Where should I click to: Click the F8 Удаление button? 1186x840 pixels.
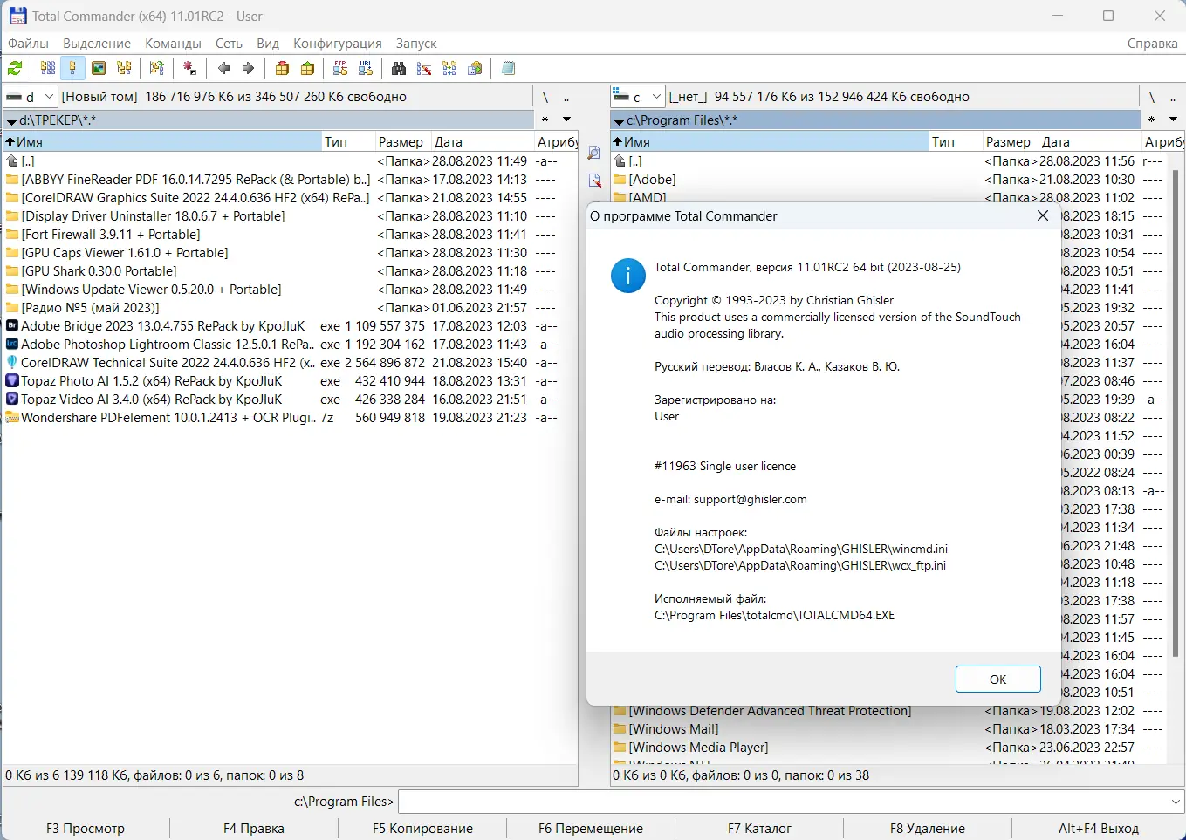tap(928, 829)
